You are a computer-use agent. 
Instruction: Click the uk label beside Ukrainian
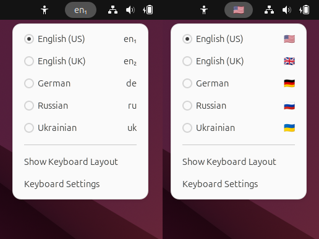tap(132, 128)
